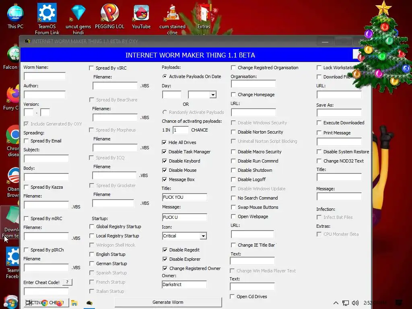Uncheck Disable Task Manager

pyautogui.click(x=164, y=152)
